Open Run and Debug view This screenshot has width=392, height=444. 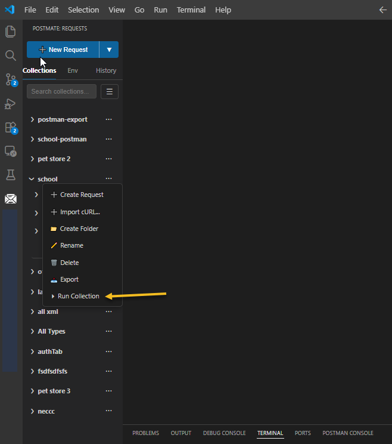click(x=11, y=104)
